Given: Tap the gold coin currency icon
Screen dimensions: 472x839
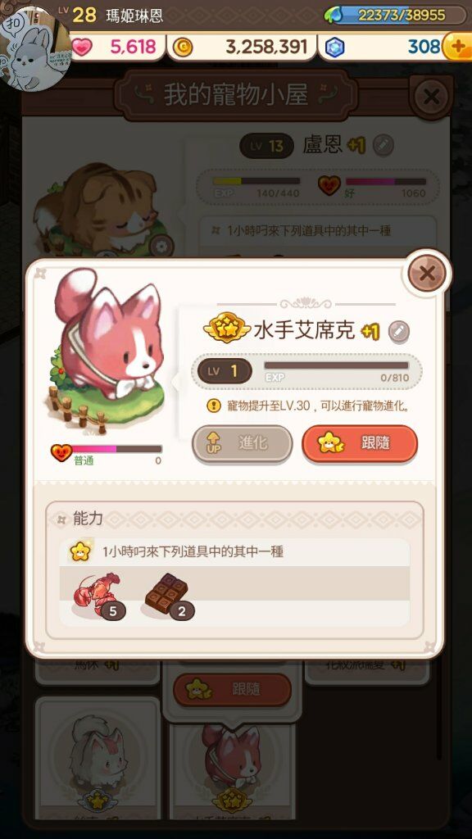Looking at the screenshot, I should pyautogui.click(x=184, y=48).
